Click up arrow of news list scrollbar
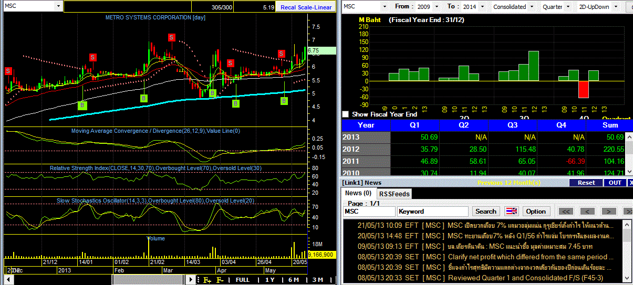This screenshot has width=633, height=285. coord(627,225)
